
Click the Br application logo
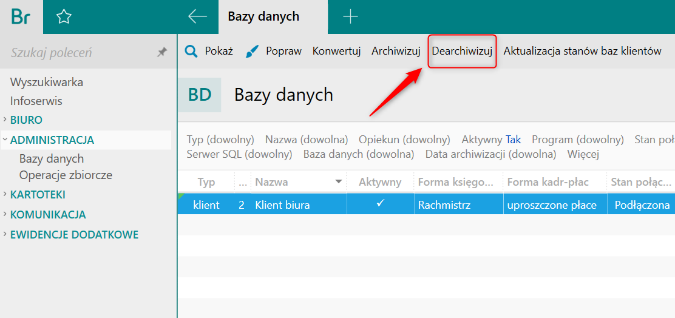click(x=21, y=16)
